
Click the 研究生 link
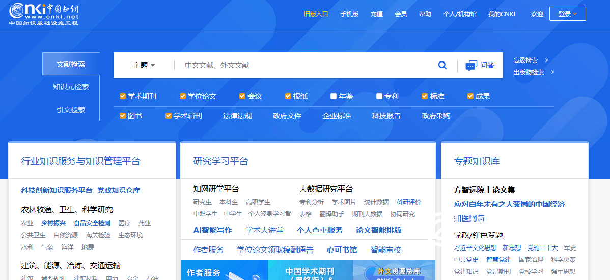tap(203, 202)
